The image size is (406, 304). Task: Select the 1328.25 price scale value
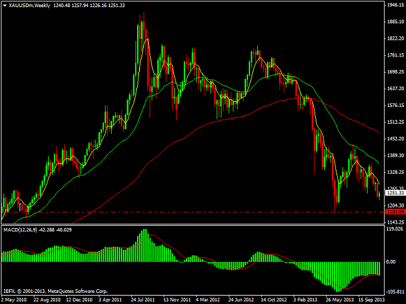click(x=396, y=172)
